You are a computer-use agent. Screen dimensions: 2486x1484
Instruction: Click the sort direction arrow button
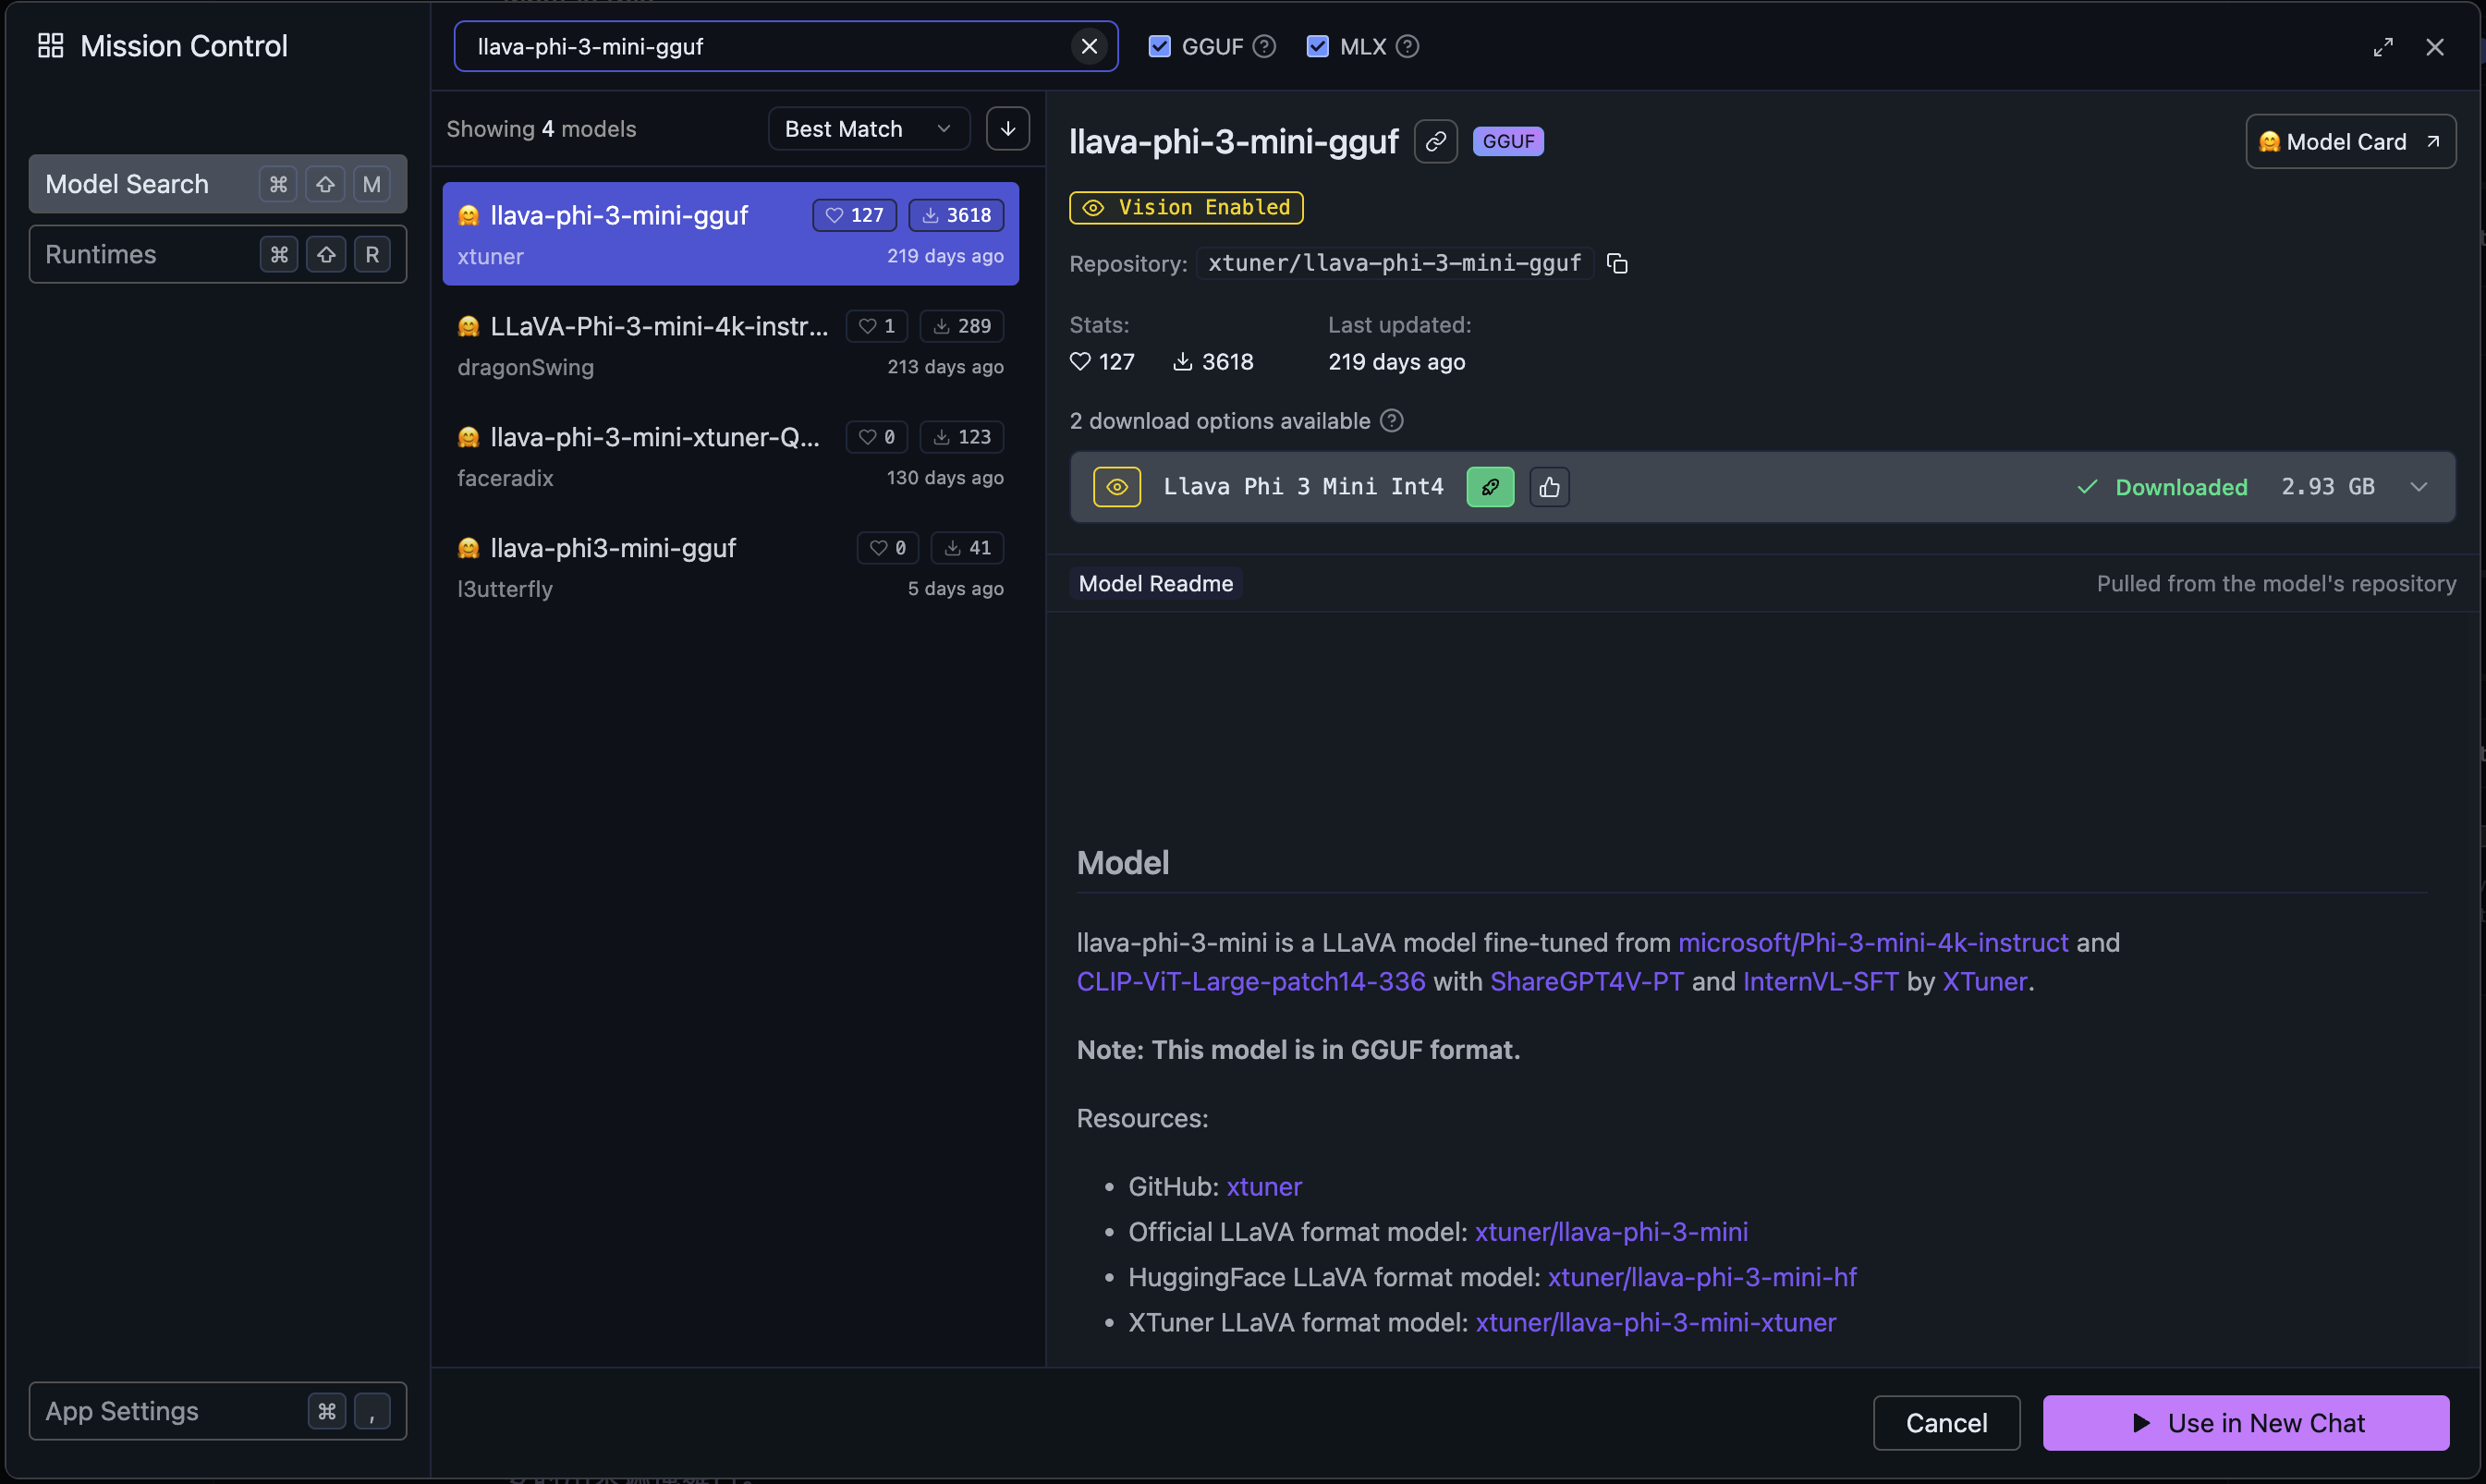click(1007, 129)
